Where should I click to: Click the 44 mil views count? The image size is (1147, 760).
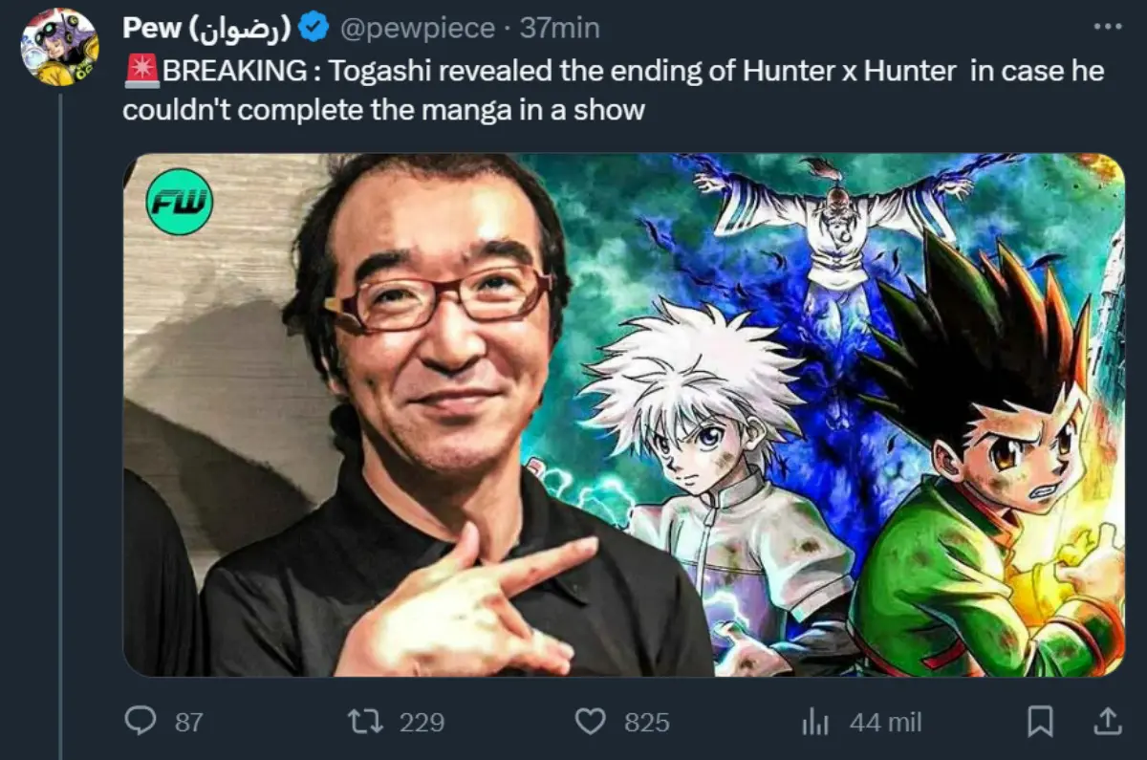885,722
